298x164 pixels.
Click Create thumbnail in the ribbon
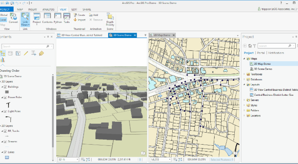click(79, 15)
